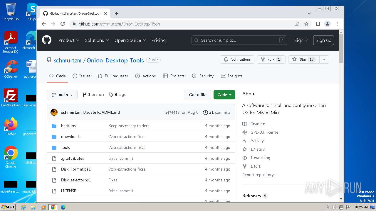Open the 1 branch link
The image size is (376, 211).
point(93,95)
